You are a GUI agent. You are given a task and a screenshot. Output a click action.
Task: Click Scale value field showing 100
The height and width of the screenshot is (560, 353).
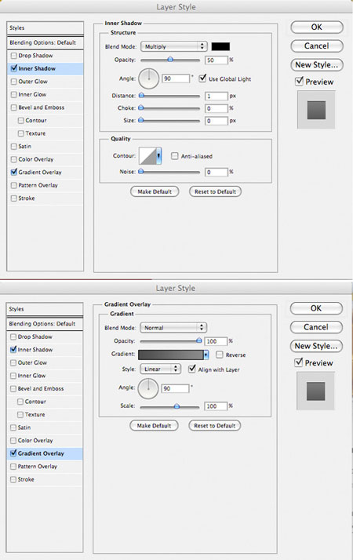(216, 406)
